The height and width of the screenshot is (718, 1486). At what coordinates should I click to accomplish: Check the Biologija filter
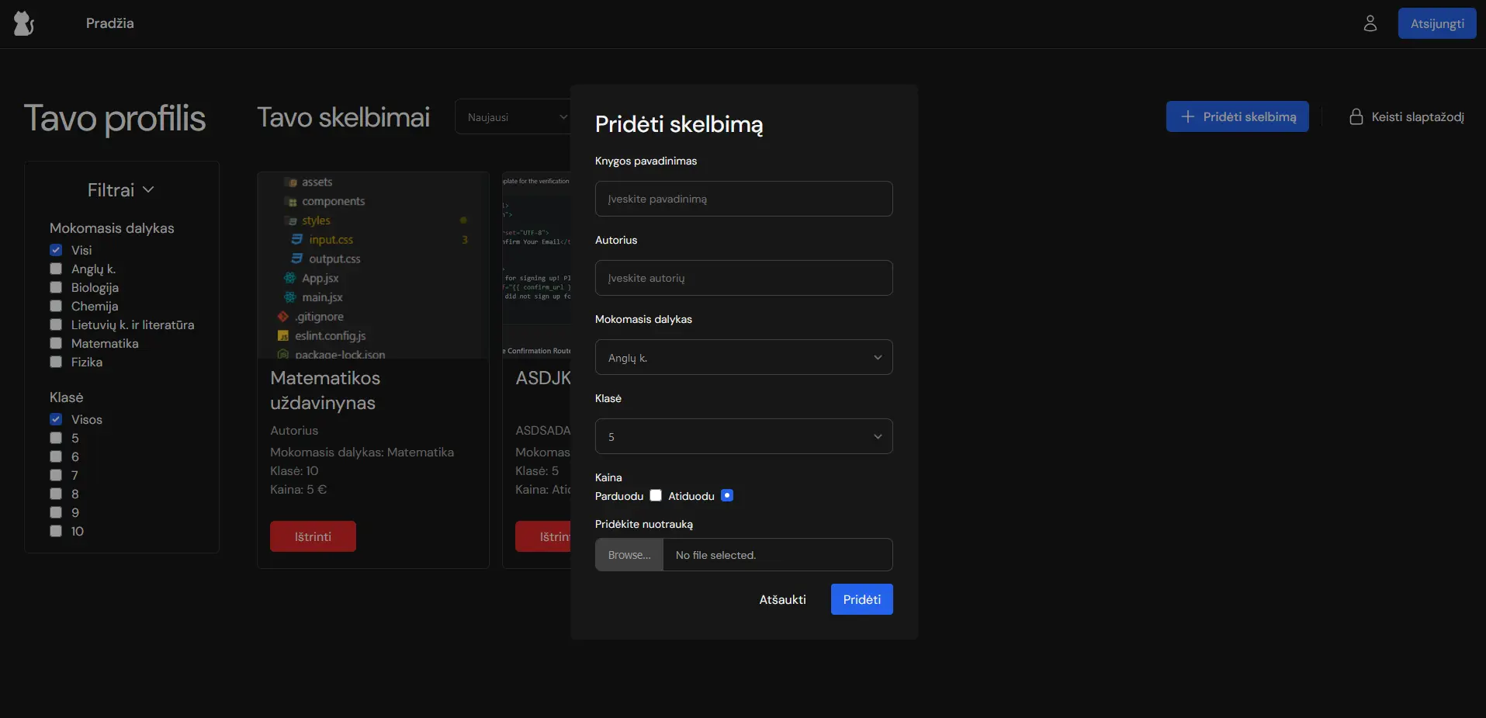point(56,287)
